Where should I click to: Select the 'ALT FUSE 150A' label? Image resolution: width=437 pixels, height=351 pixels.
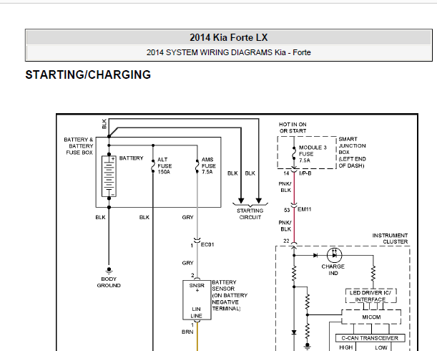[x=165, y=165]
